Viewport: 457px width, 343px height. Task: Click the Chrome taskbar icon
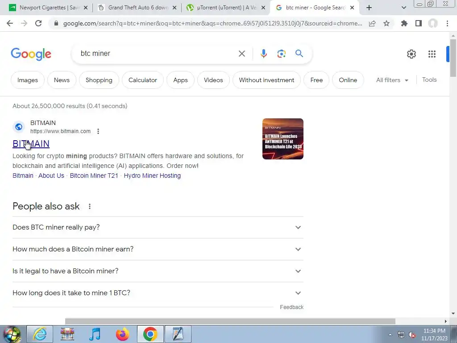point(150,334)
